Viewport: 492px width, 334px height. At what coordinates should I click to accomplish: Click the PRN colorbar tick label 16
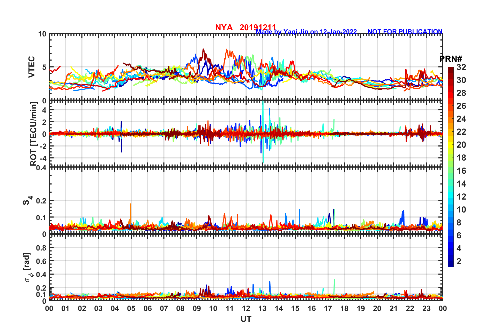coord(461,171)
